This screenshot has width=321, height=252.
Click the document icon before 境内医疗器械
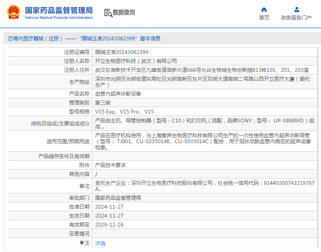(x=10, y=38)
